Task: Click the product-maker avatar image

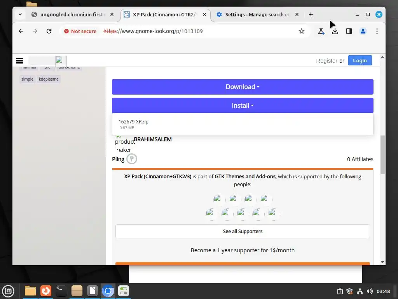Action: click(123, 143)
